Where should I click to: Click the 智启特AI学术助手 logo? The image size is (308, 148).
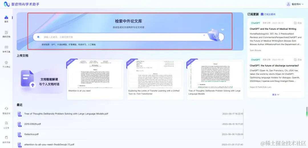[x=21, y=4]
